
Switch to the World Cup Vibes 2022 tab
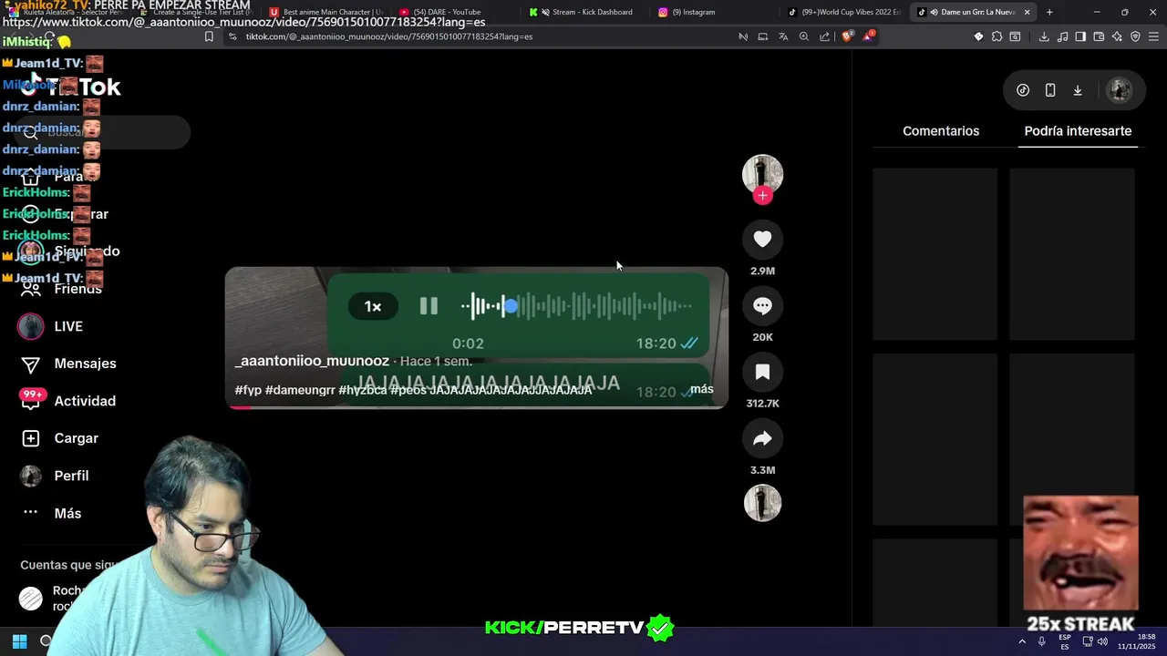pos(844,12)
